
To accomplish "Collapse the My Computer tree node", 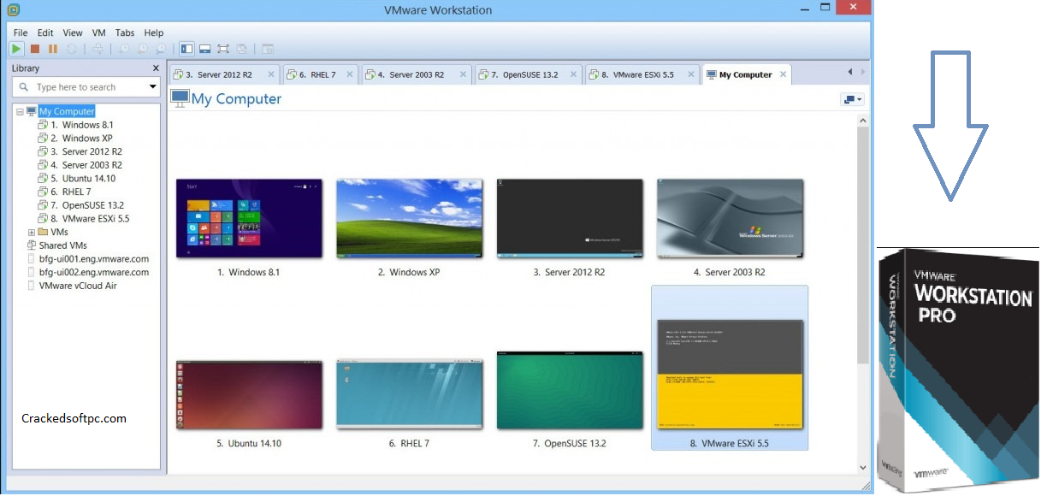I will click(x=20, y=111).
